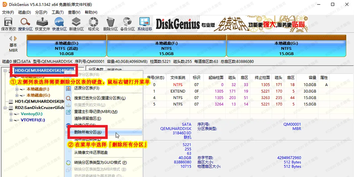354x177 pixels.
Task: Choose 还原分区表(F3) in the context menu
Action: 103,88
